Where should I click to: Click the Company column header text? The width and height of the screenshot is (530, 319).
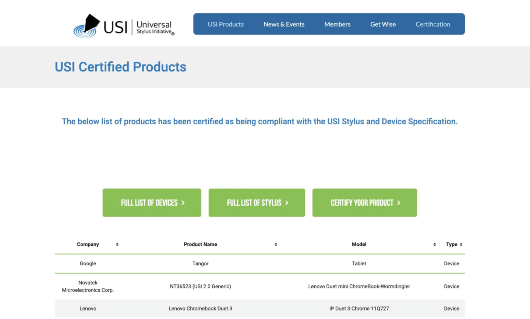click(x=88, y=245)
